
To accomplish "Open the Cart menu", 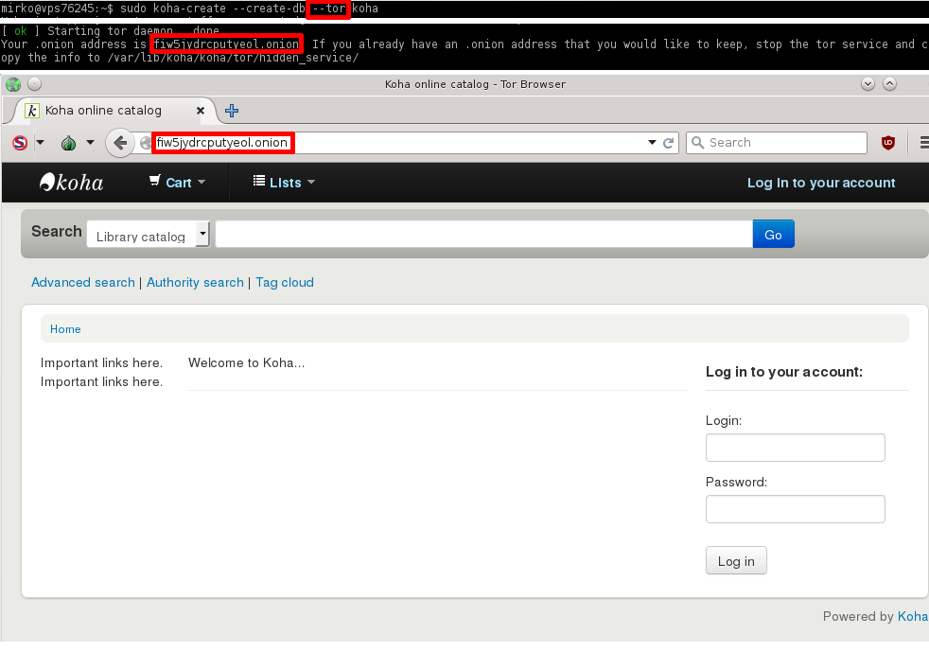I will (x=177, y=183).
